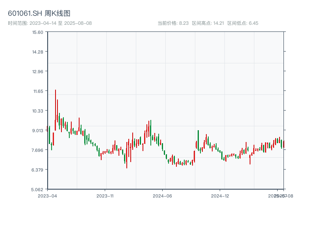The image size is (315, 236).
Task: Select the 时间范围 date range text
Action: (x=50, y=23)
